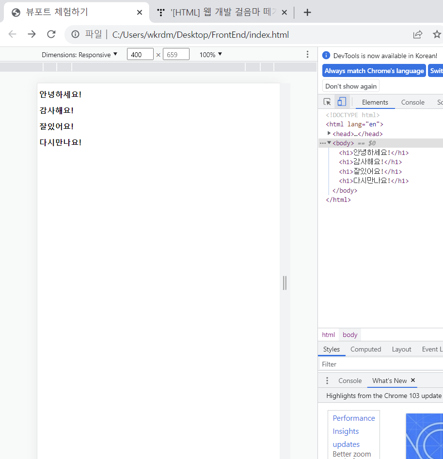Click the 다시만나요! heading on page
This screenshot has height=459, width=443.
61,142
